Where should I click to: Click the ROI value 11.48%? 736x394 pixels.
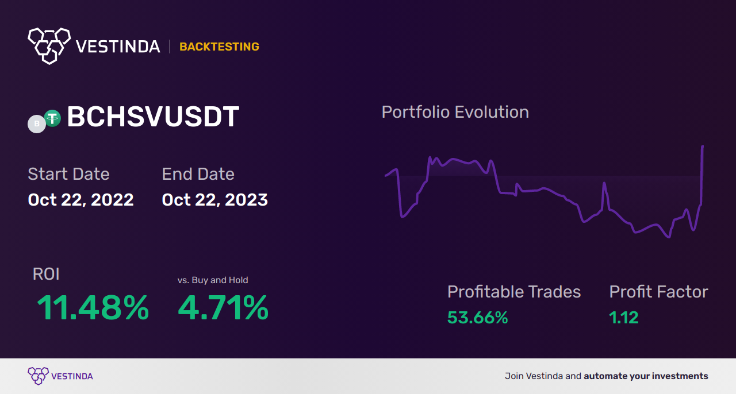93,308
